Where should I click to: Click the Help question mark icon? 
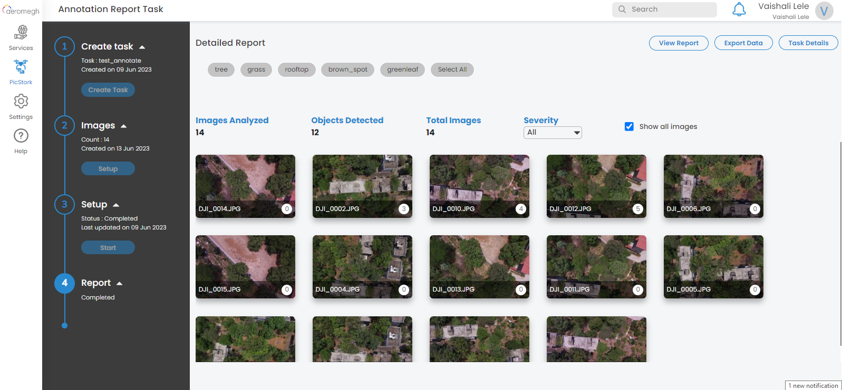21,136
